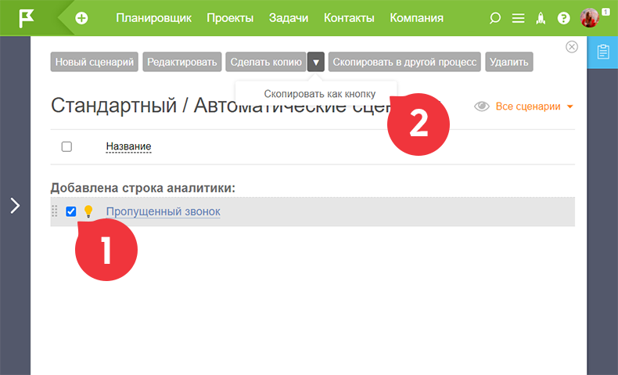This screenshot has width=618, height=375.
Task: Open help question mark icon
Action: [563, 18]
